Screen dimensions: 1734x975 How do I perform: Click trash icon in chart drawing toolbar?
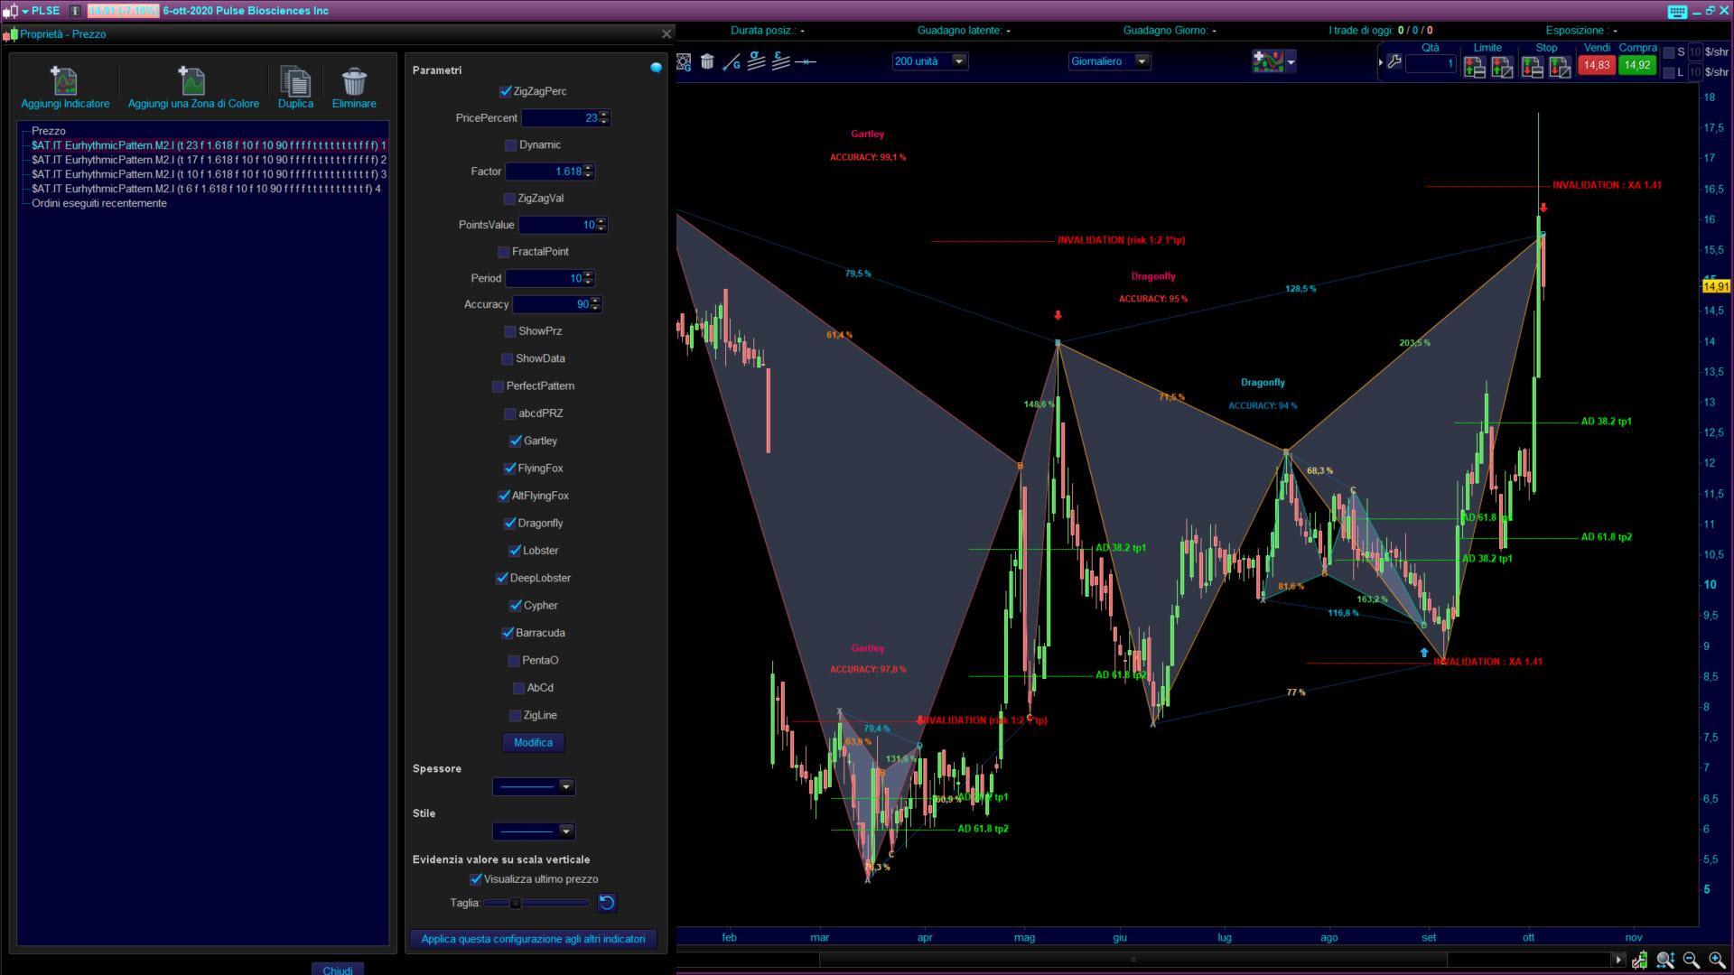click(707, 62)
